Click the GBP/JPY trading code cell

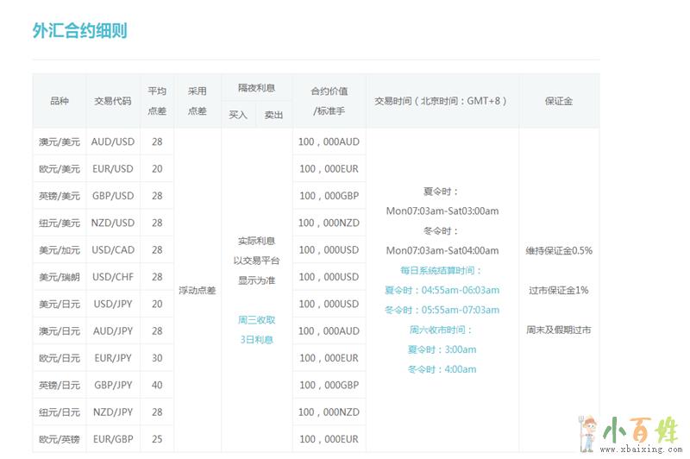coord(113,385)
